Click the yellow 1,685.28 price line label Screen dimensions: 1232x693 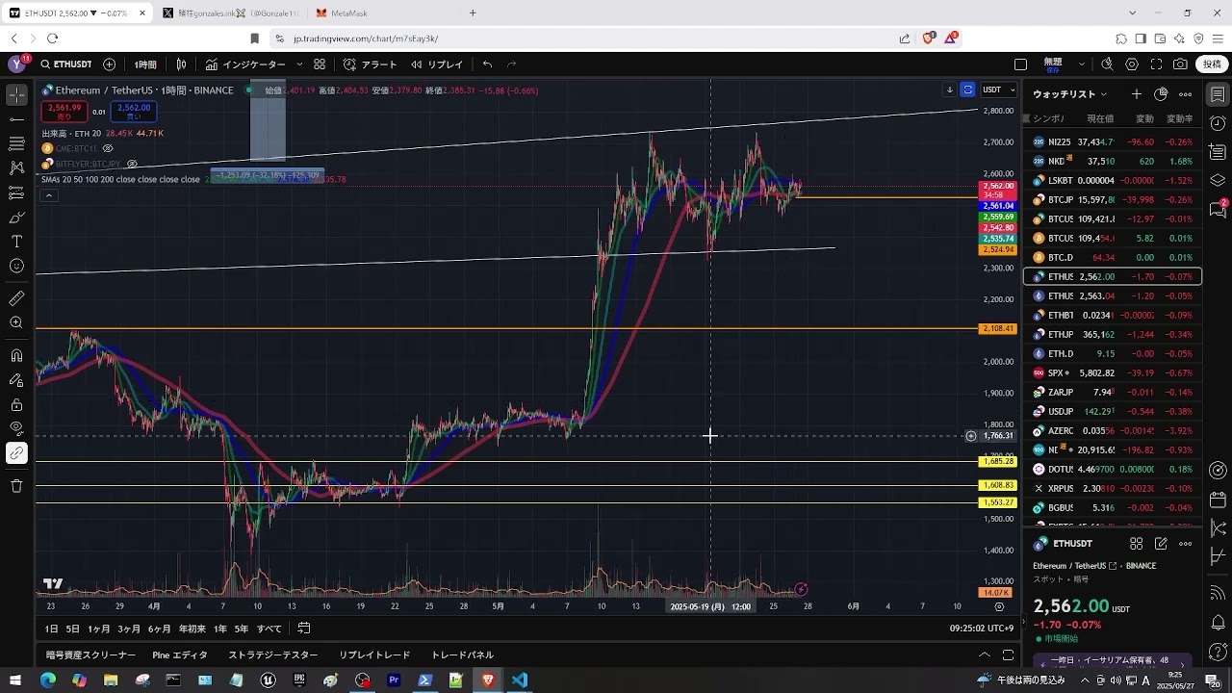tap(997, 462)
